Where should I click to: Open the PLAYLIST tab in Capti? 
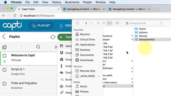tap(41, 26)
